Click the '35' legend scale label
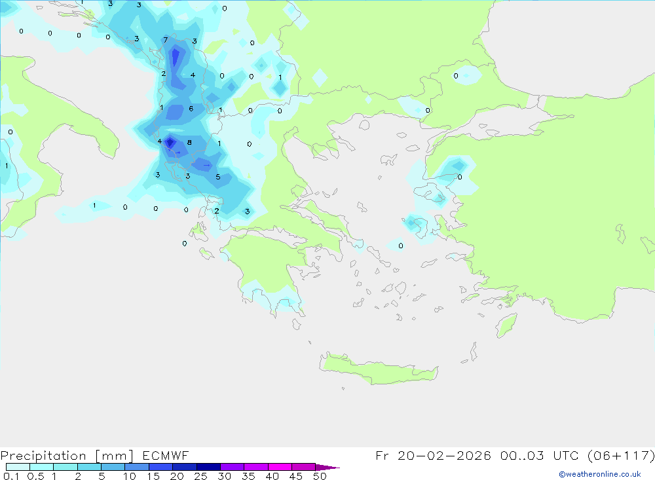This screenshot has width=655, height=480. tap(248, 476)
